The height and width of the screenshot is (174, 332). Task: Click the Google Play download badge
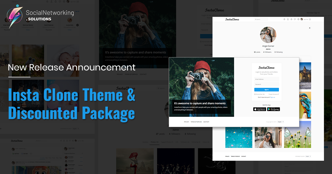273,109
